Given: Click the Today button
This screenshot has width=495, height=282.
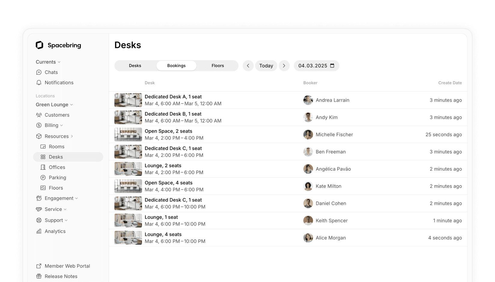Looking at the screenshot, I should coord(266,65).
